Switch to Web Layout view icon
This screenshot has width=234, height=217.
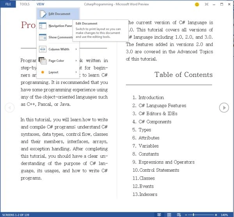click(179, 215)
